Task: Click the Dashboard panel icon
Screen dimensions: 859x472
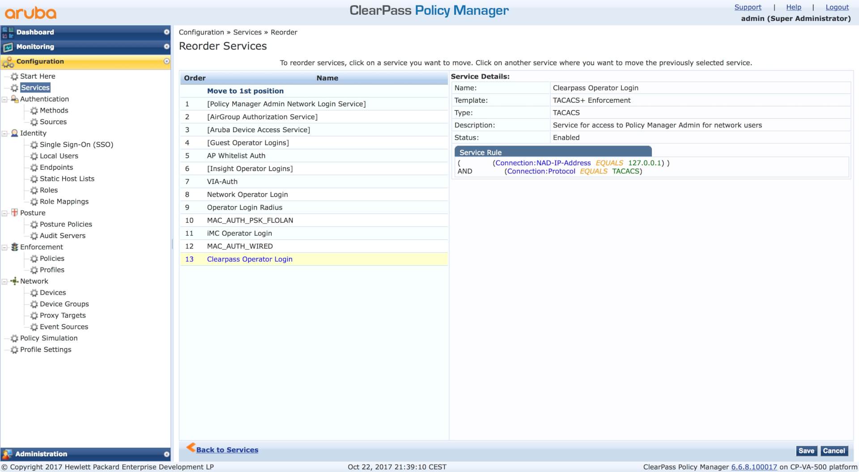Action: coord(8,32)
